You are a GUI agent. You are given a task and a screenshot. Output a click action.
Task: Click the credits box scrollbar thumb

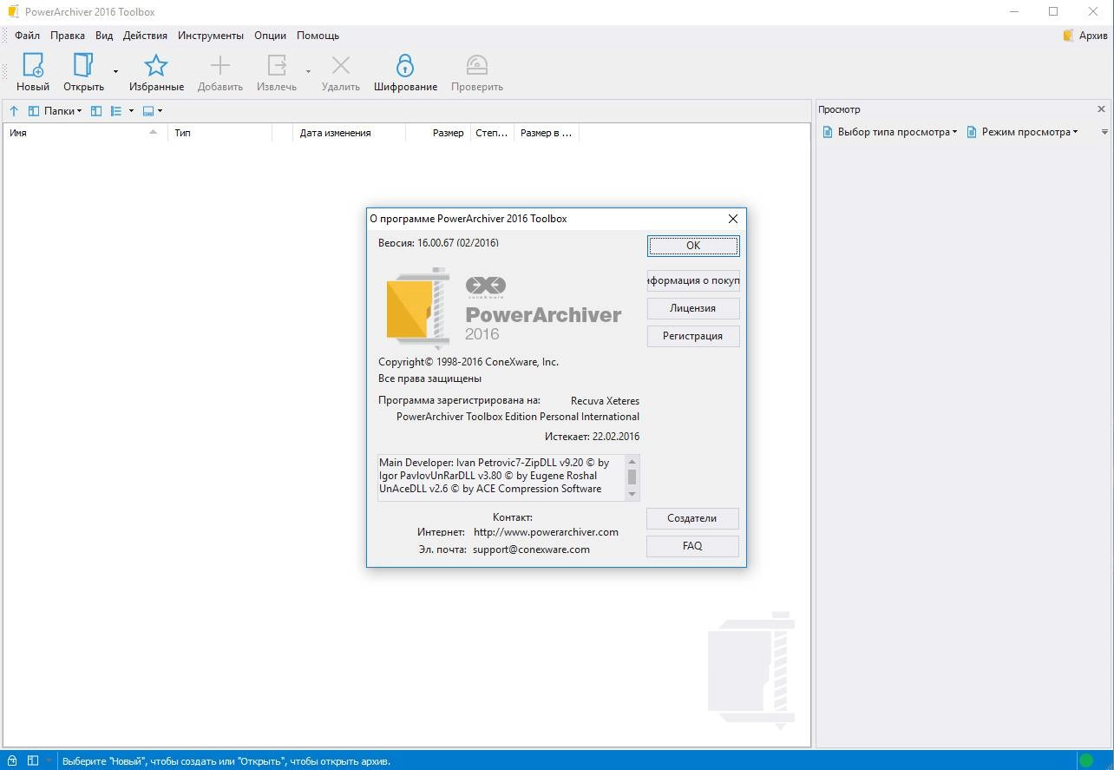point(632,477)
